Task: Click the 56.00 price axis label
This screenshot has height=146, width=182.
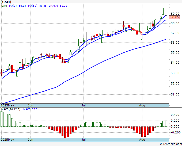Action: pos(175,43)
